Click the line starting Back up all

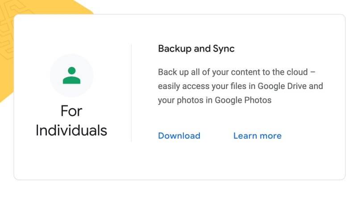click(x=237, y=72)
